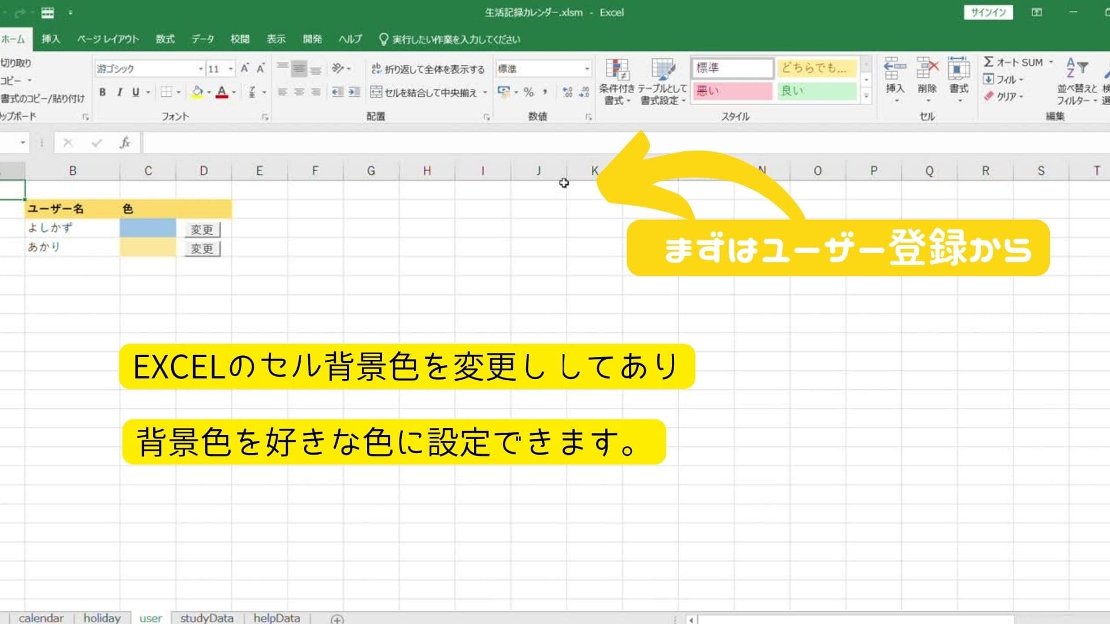Decrease indent icon
The height and width of the screenshot is (624, 1110).
tap(338, 92)
